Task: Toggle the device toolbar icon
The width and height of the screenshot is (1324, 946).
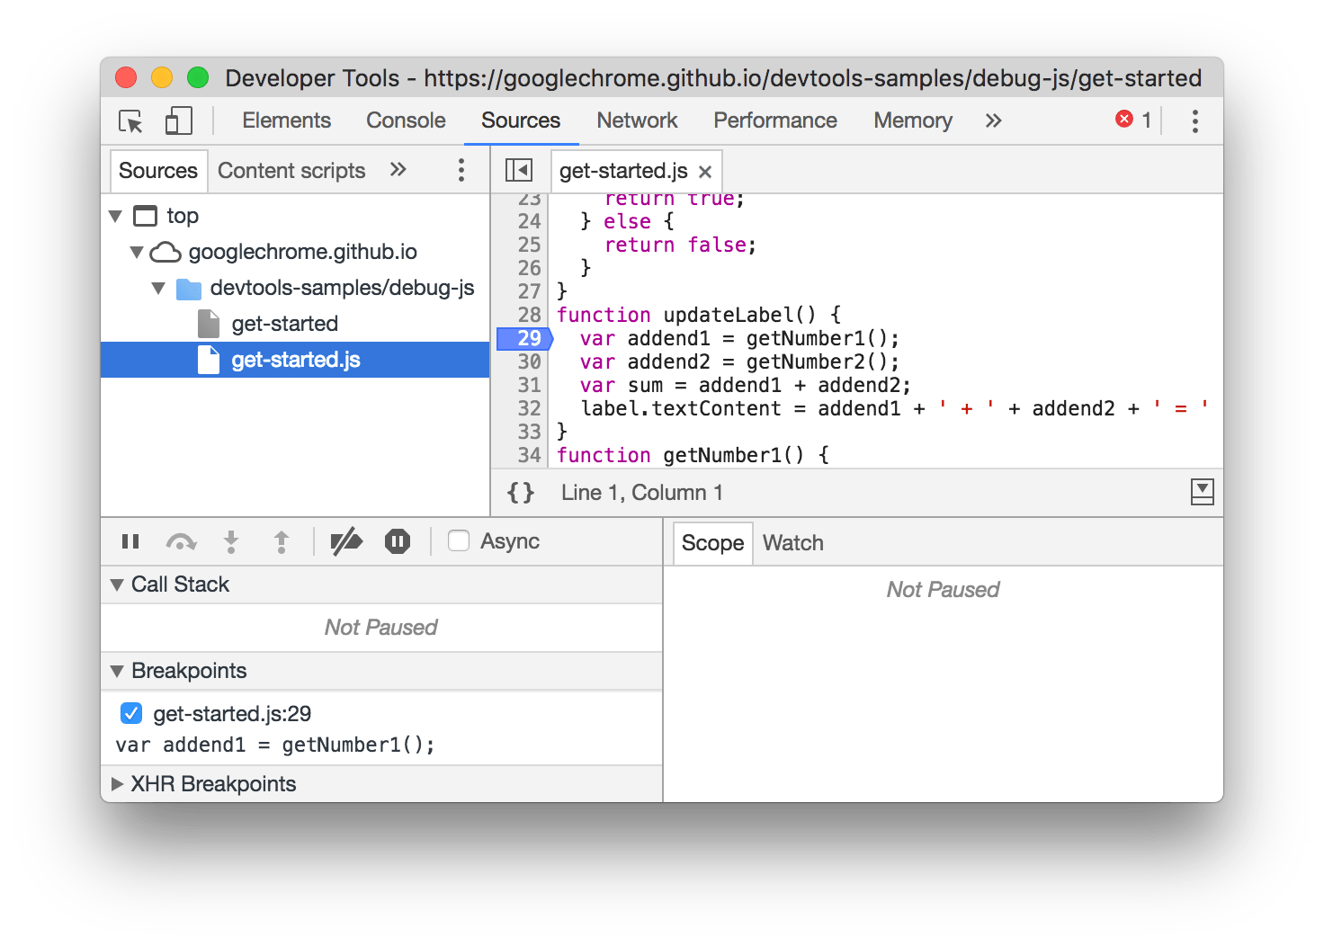Action: tap(178, 121)
